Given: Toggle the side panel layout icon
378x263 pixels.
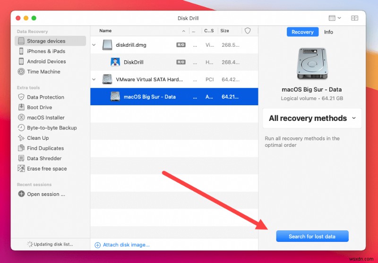Looking at the screenshot, I should (x=355, y=18).
